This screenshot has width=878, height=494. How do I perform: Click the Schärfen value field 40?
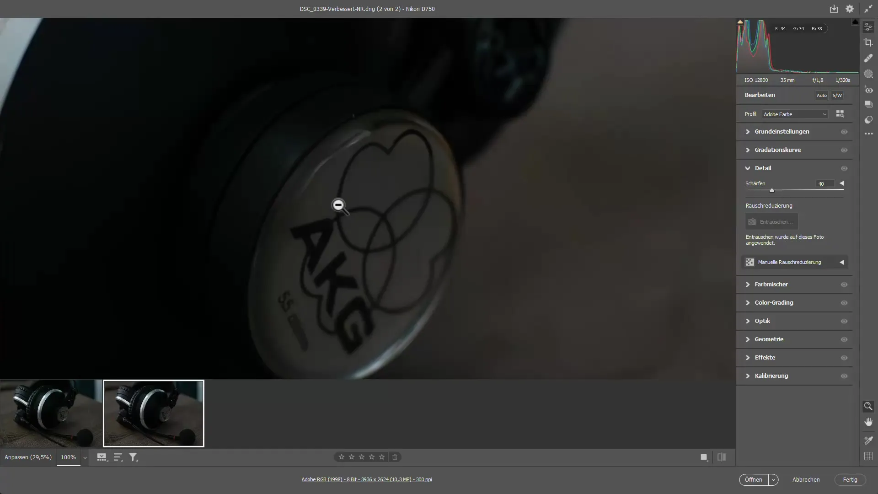point(825,183)
